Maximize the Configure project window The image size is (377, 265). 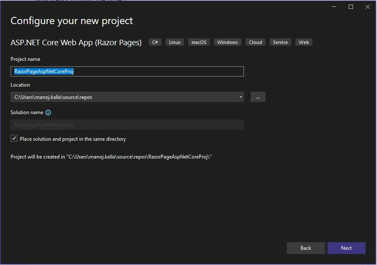coord(350,7)
